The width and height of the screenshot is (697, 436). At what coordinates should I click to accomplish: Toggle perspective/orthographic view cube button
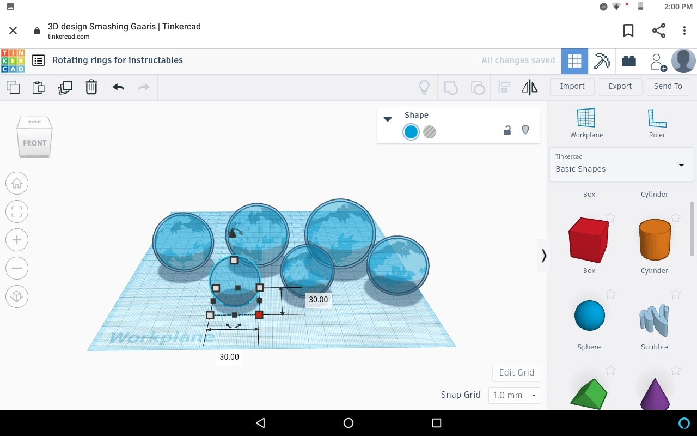[x=17, y=296]
